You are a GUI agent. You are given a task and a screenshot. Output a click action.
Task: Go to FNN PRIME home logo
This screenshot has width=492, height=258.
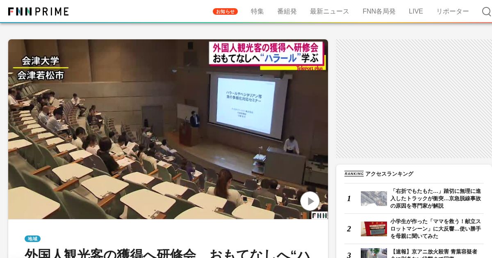click(39, 11)
